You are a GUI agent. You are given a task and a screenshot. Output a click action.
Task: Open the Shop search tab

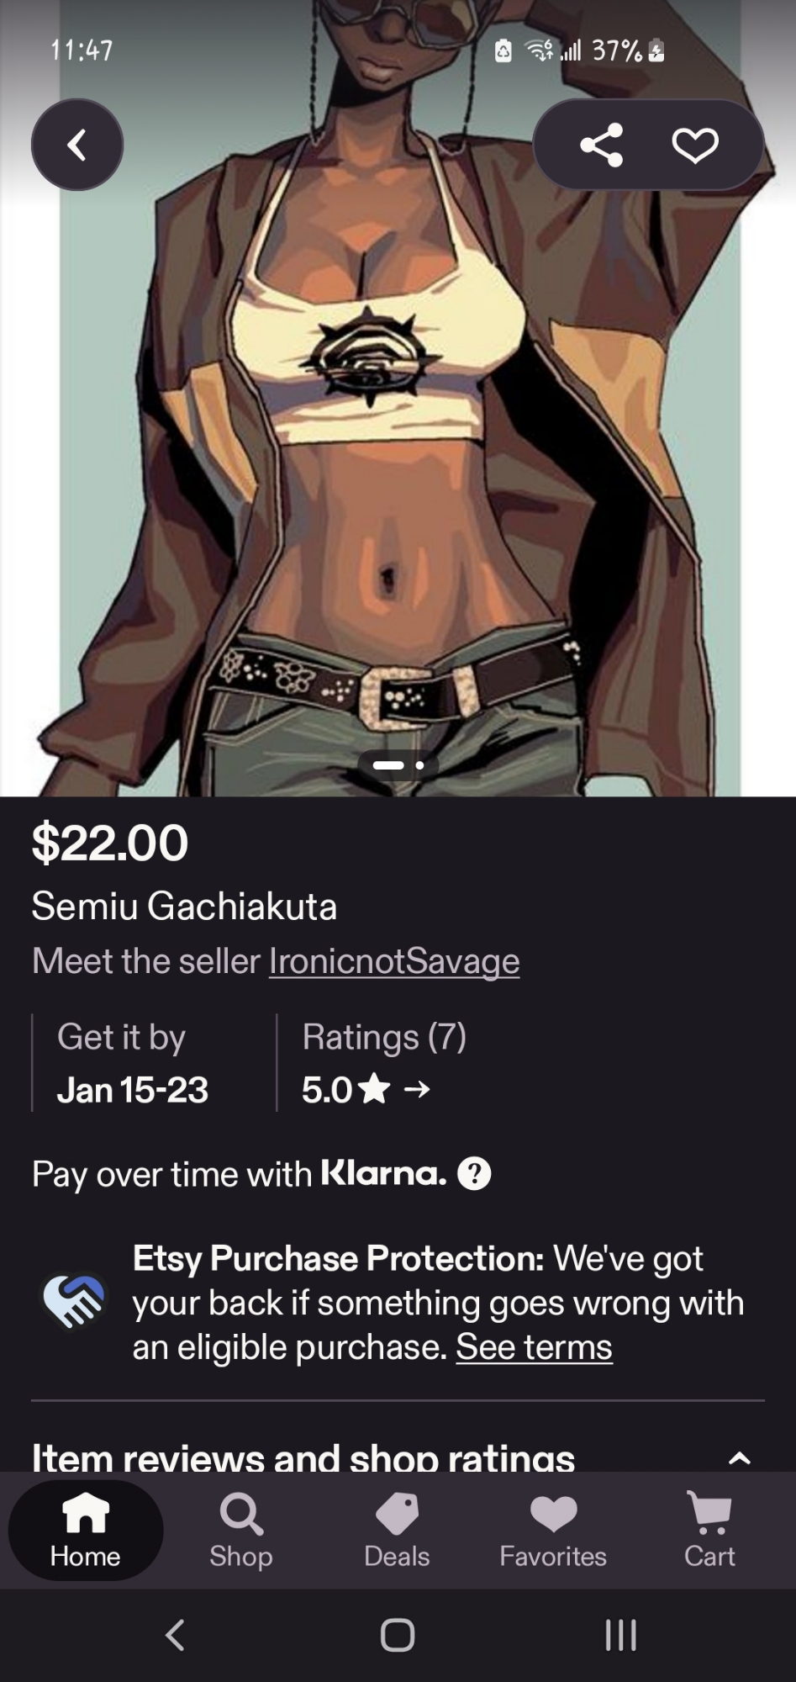click(x=240, y=1530)
